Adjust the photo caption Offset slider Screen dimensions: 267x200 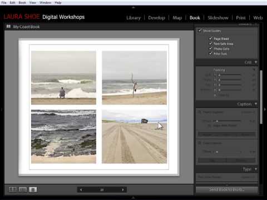coord(227,121)
